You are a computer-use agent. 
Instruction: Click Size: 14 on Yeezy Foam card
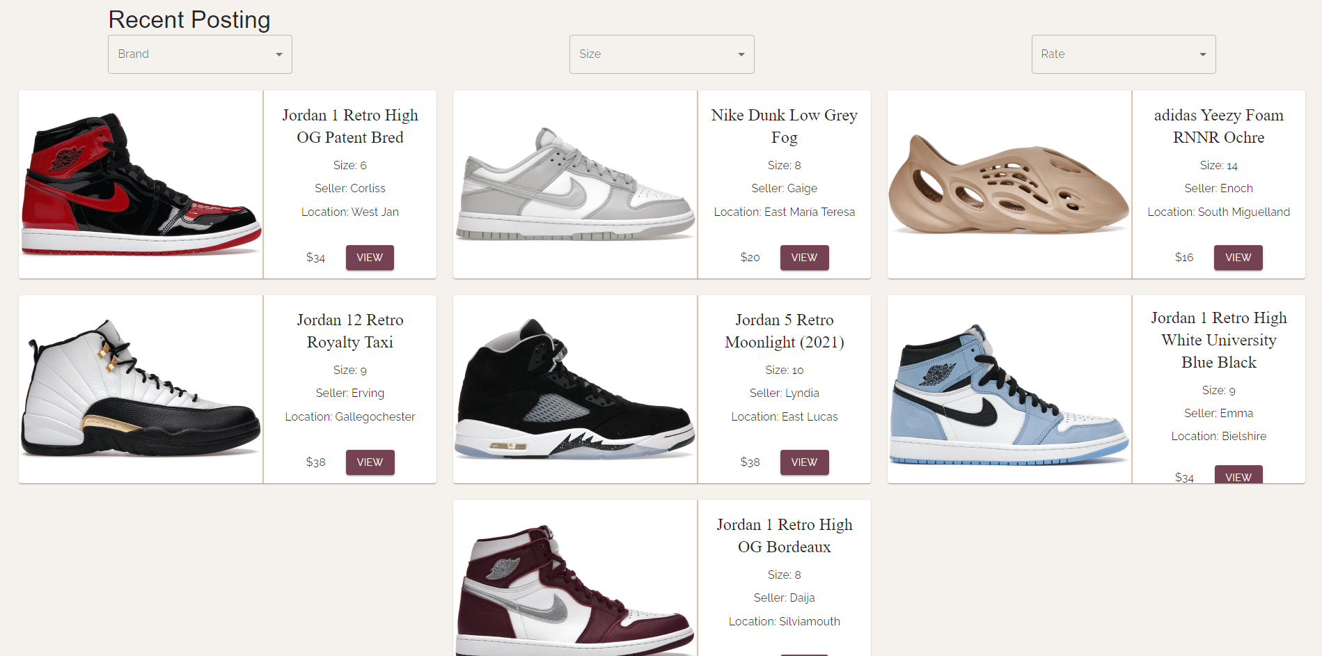point(1219,165)
